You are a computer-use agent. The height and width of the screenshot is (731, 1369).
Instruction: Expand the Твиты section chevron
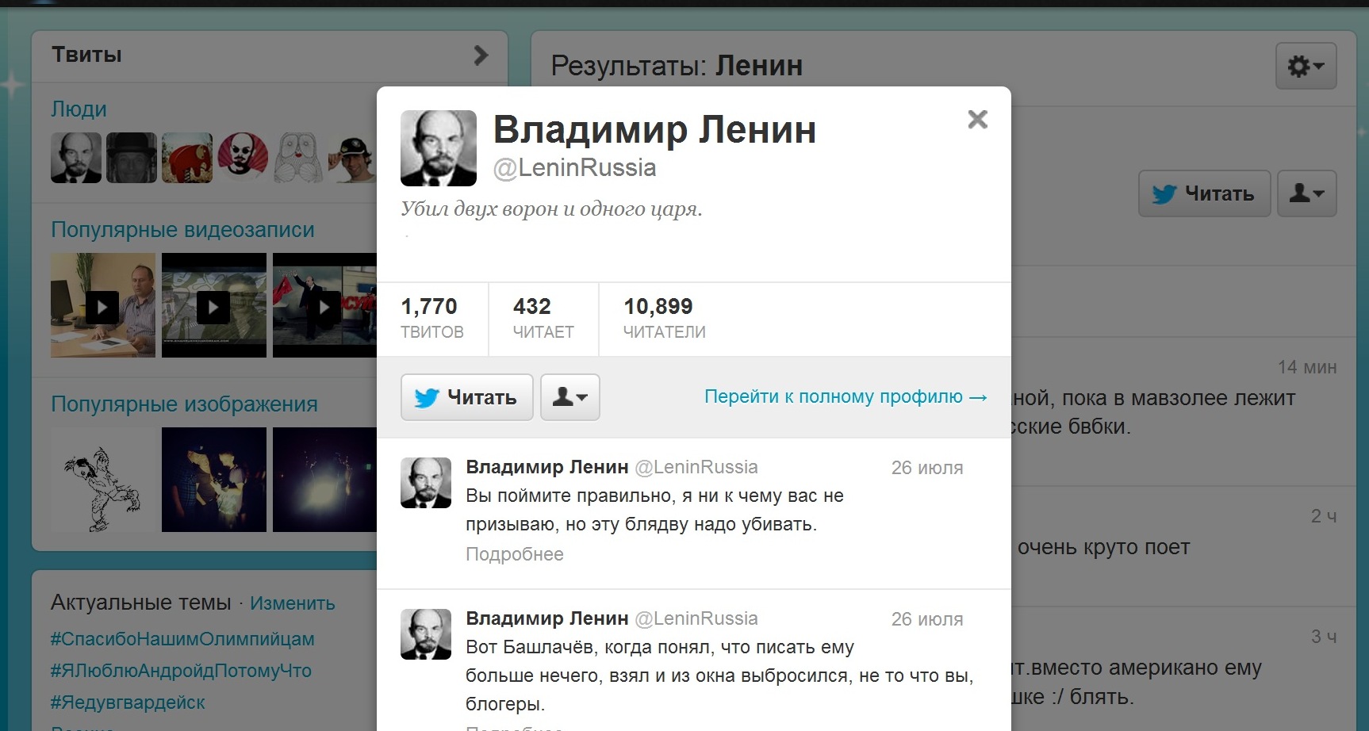coord(481,55)
